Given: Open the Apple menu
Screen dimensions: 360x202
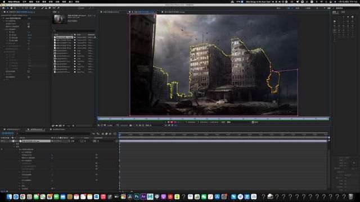Looking at the screenshot, I should (4, 2).
